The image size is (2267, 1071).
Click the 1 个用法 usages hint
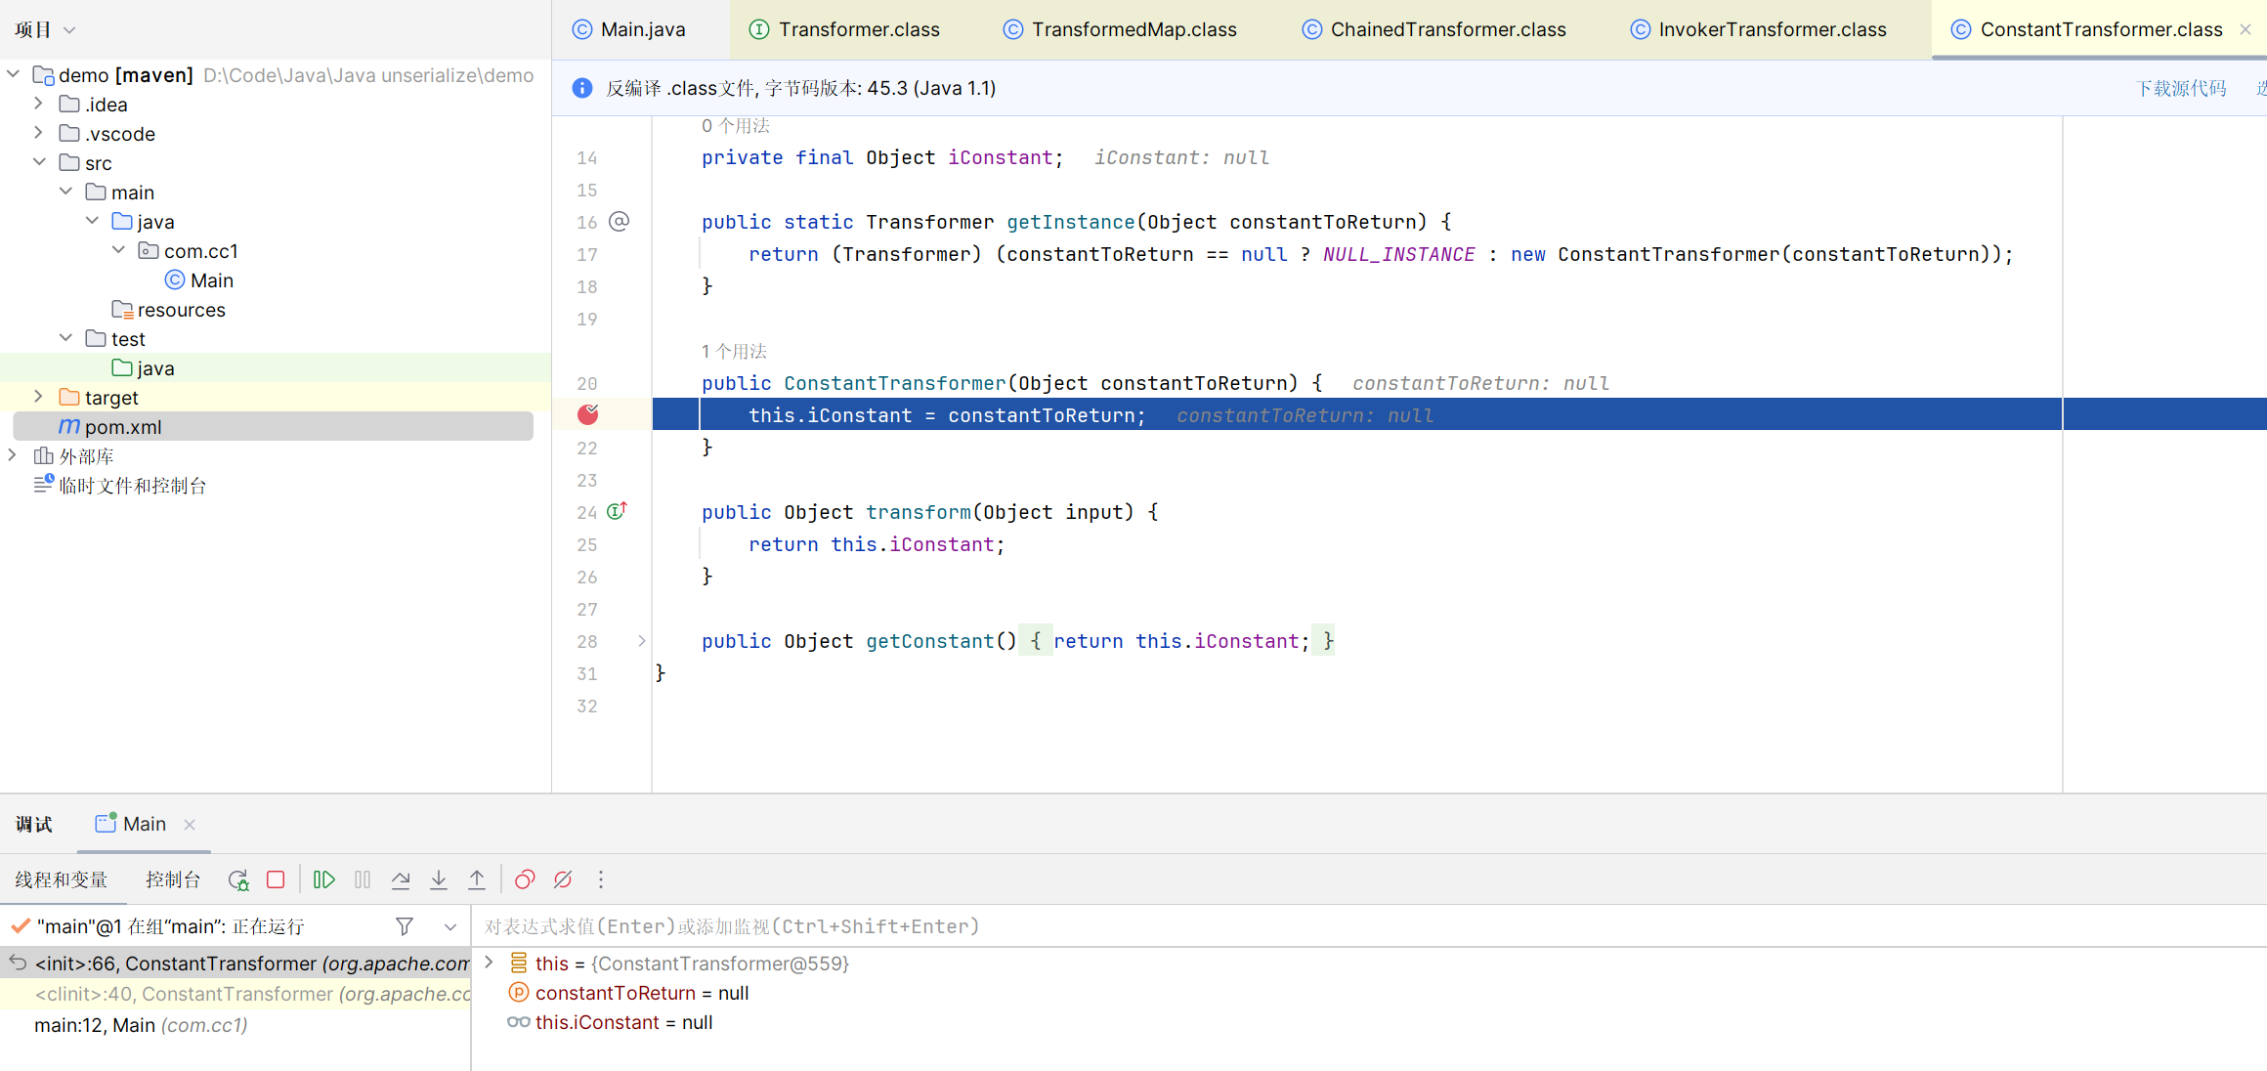pyautogui.click(x=734, y=351)
